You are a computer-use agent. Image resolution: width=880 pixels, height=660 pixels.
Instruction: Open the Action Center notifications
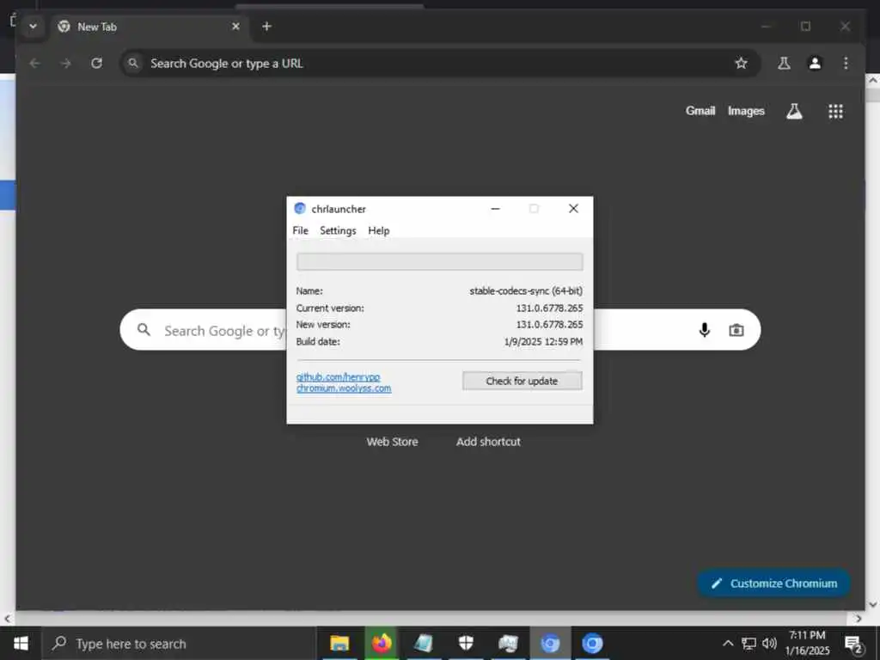pyautogui.click(x=853, y=644)
